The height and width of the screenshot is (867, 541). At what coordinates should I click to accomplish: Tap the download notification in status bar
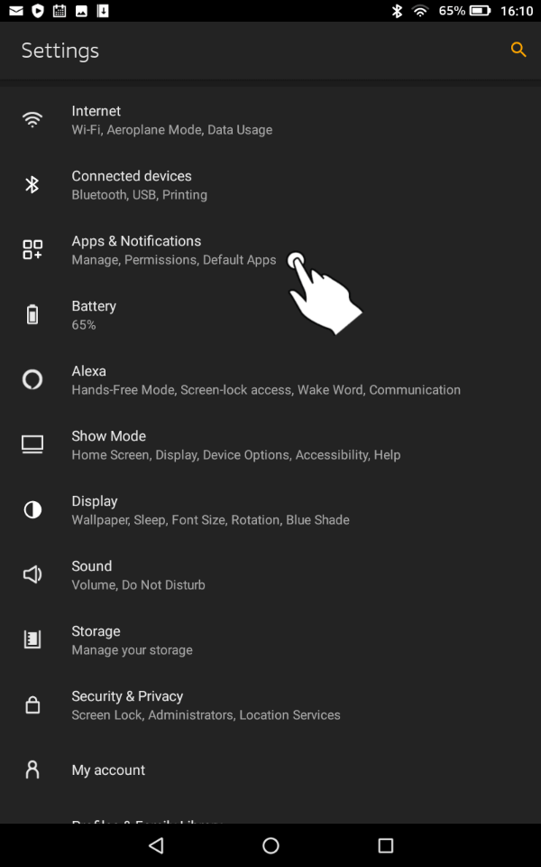coord(103,11)
